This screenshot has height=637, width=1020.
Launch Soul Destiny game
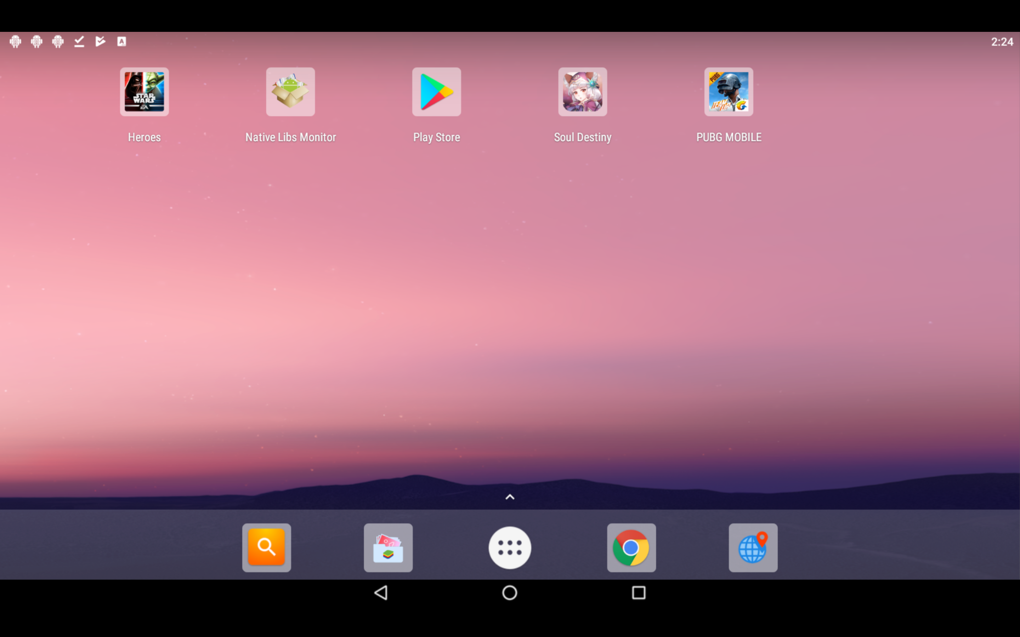(x=582, y=91)
